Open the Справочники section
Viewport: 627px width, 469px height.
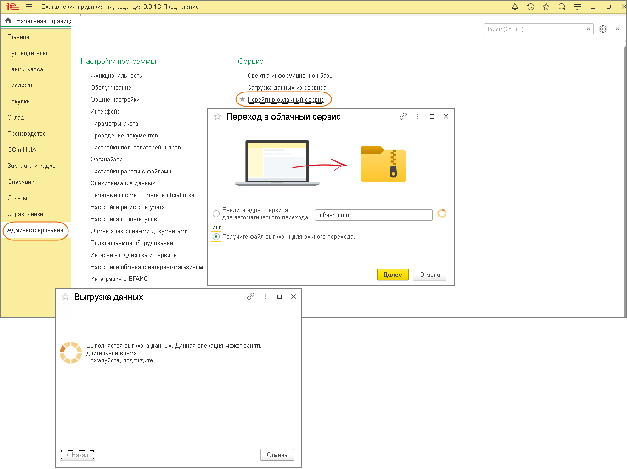tap(25, 214)
